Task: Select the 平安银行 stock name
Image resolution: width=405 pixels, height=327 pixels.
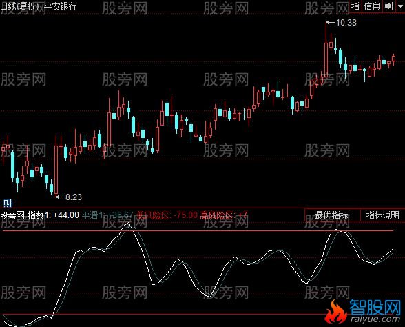Action: [60, 6]
